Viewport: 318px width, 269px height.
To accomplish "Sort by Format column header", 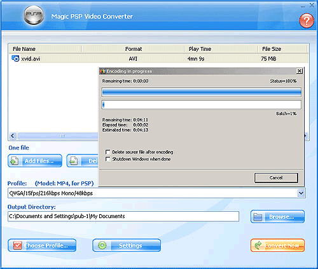I will click(x=133, y=49).
